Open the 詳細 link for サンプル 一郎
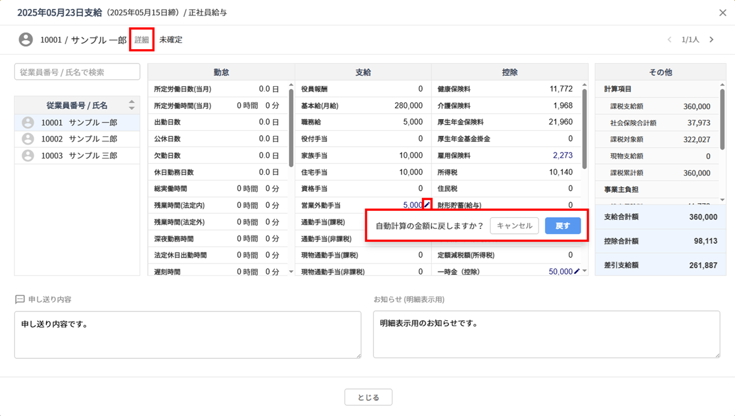 (142, 40)
